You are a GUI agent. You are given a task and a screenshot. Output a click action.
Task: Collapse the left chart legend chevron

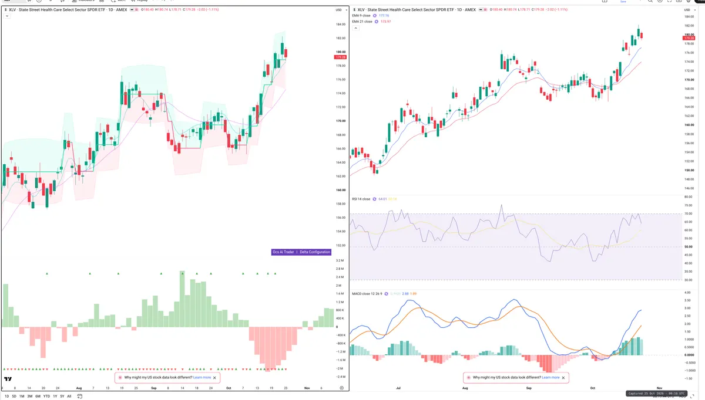[6, 16]
